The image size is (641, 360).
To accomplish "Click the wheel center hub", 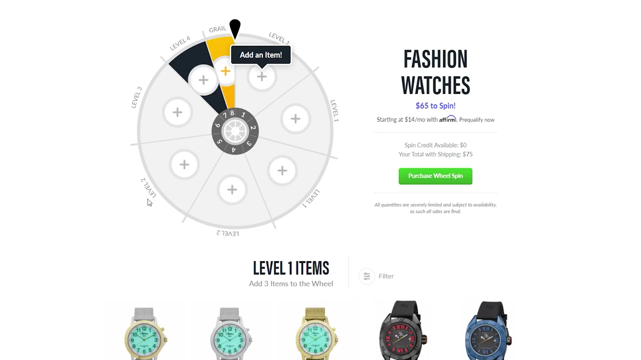I will coord(235,132).
